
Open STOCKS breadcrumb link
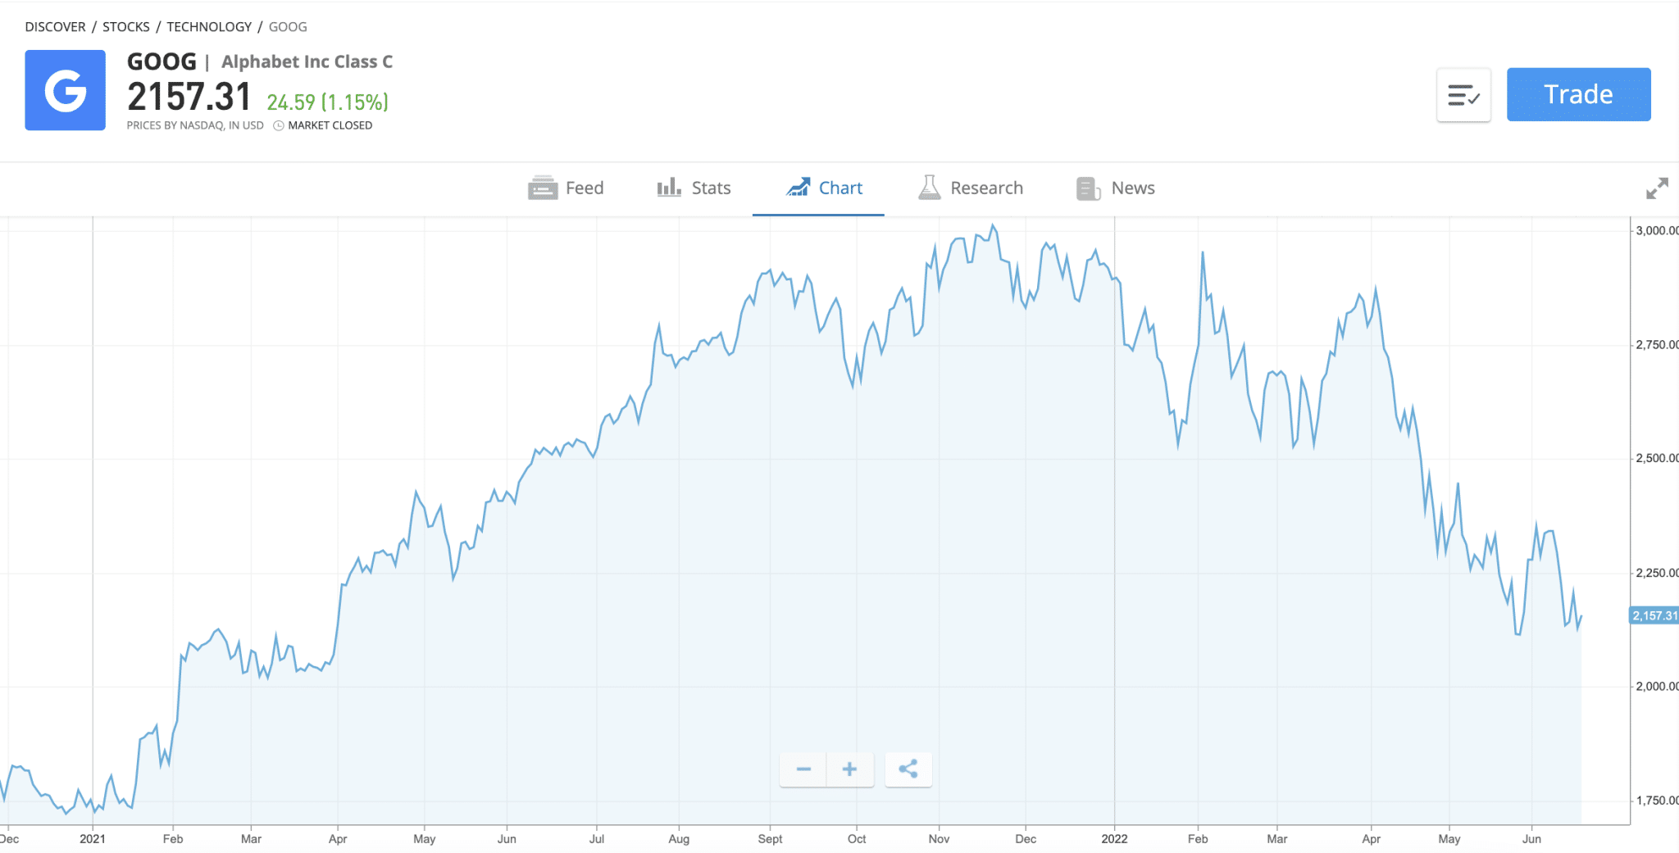[126, 27]
